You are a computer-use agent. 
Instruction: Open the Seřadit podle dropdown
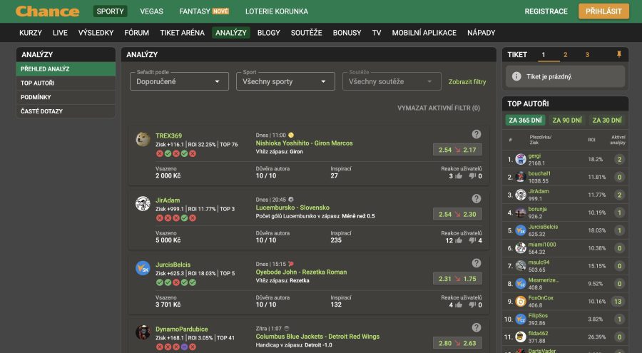pyautogui.click(x=179, y=81)
